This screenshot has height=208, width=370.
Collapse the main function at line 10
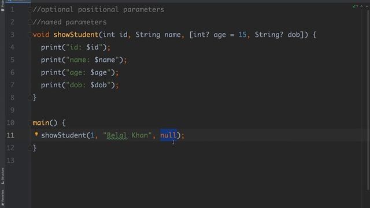click(30, 122)
